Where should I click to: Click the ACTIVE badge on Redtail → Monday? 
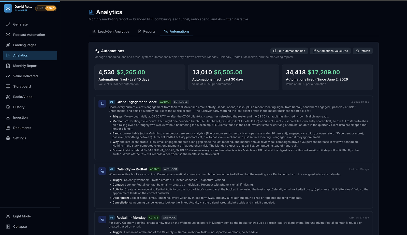click(x=153, y=218)
